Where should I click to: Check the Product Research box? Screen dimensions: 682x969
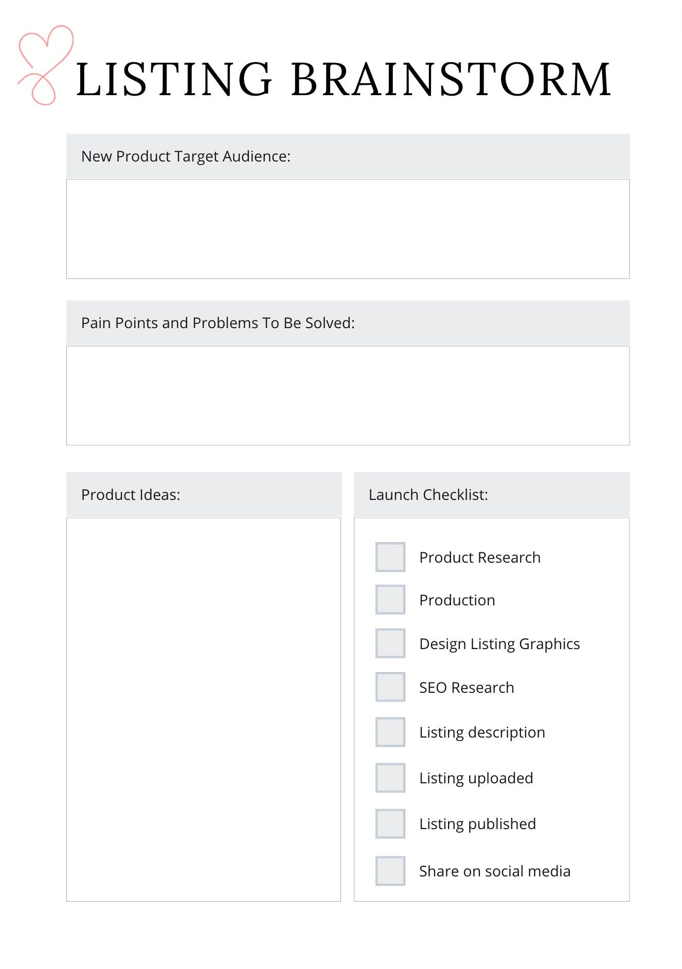pyautogui.click(x=390, y=557)
